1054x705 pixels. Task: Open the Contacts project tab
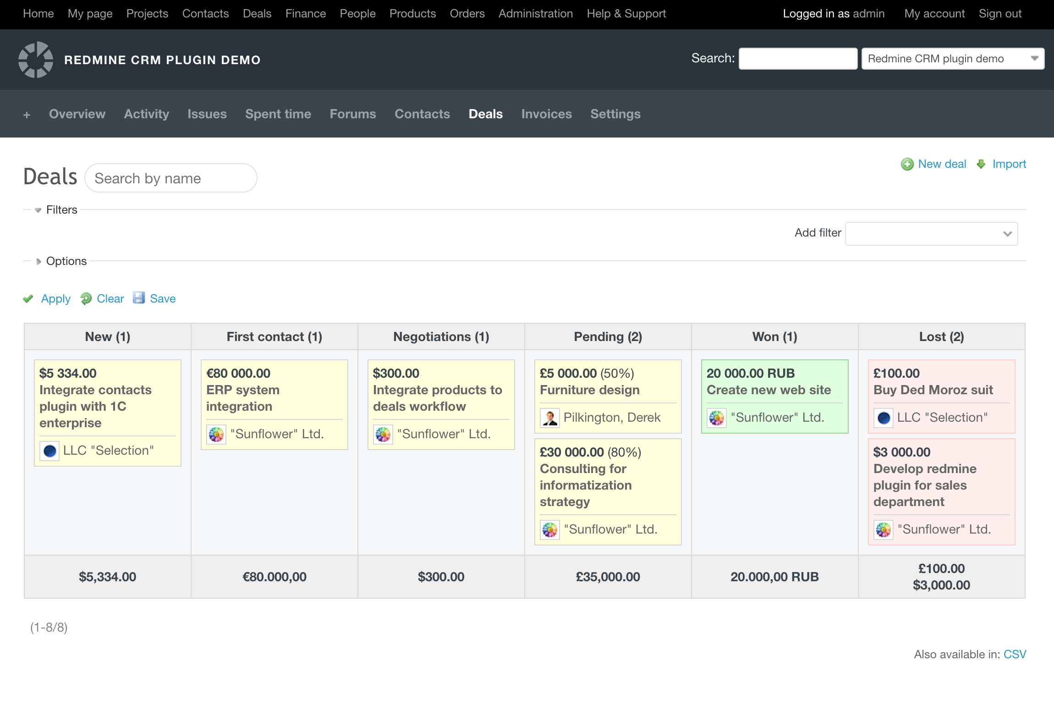click(422, 114)
